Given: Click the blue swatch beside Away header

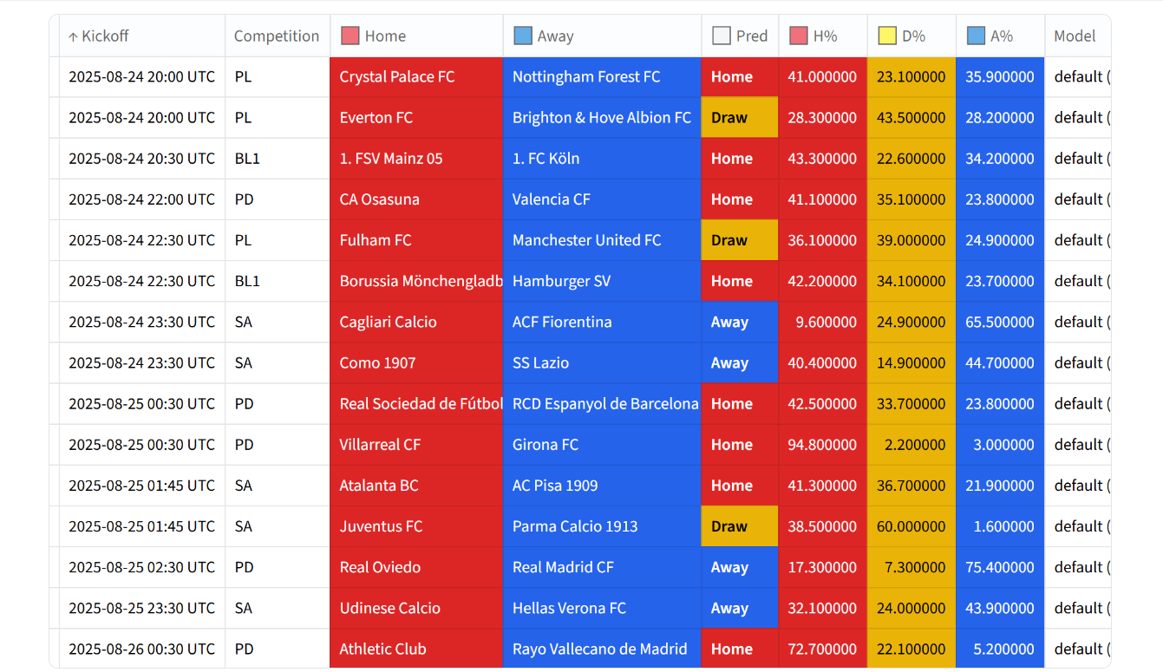Looking at the screenshot, I should (x=522, y=36).
